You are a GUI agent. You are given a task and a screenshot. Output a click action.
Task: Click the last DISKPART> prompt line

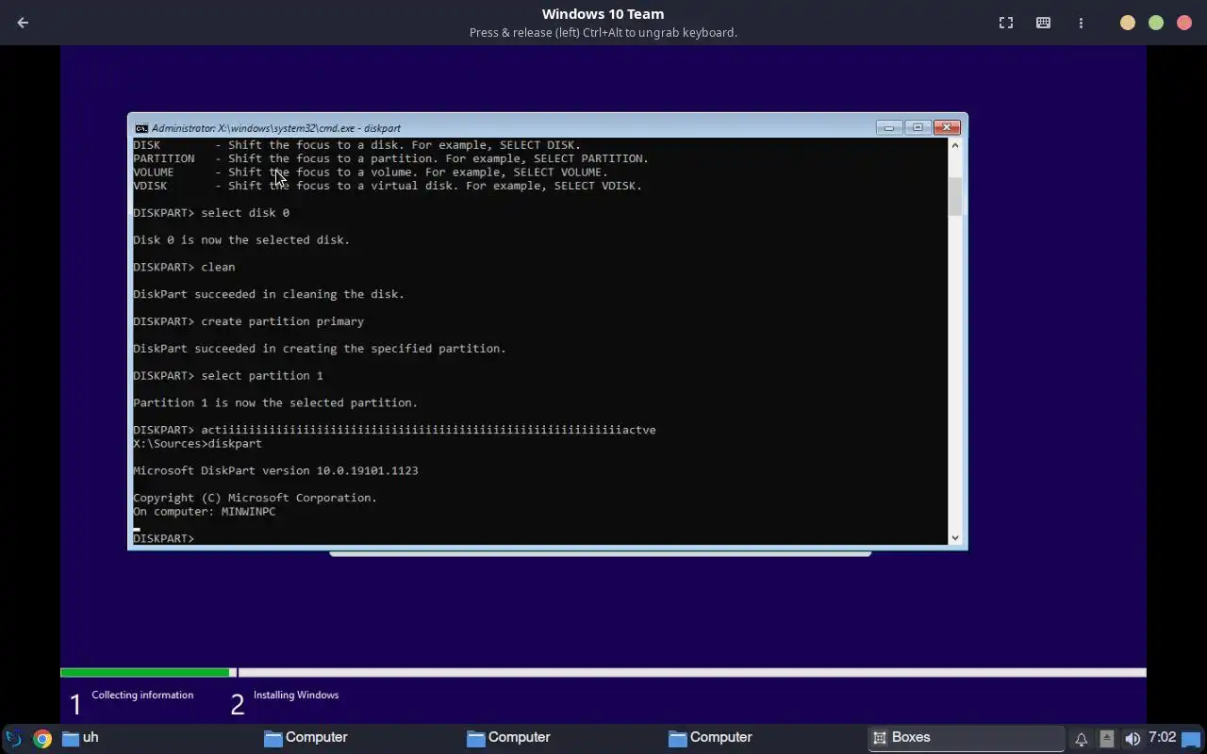164,538
